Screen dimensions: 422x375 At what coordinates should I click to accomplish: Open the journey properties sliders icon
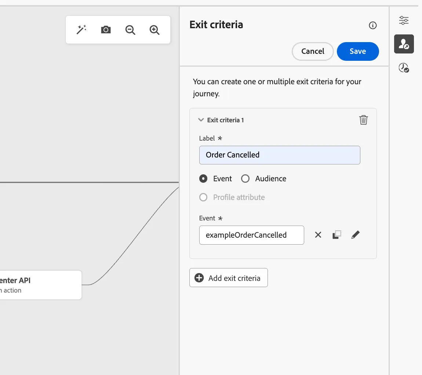(x=404, y=21)
